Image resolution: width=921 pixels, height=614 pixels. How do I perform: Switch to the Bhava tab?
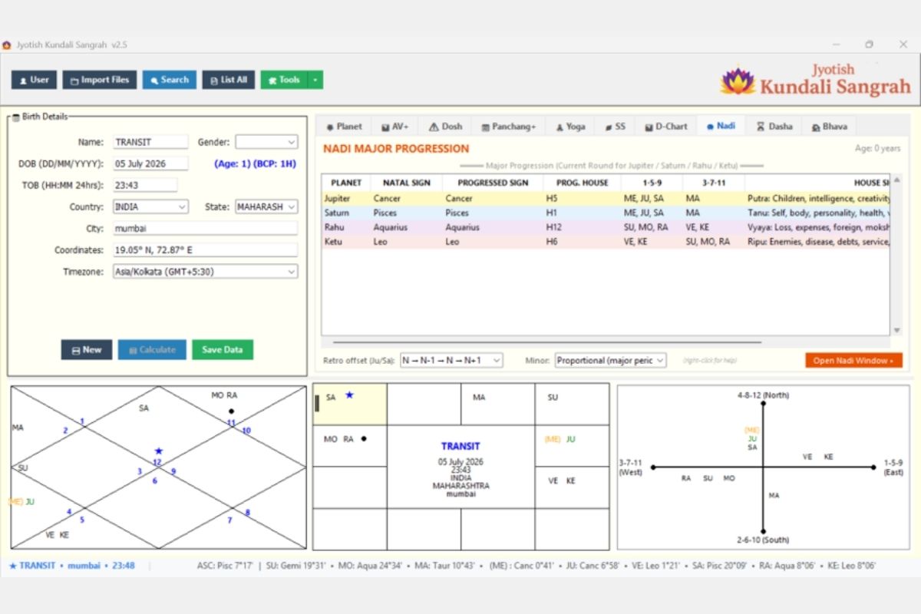click(x=829, y=127)
